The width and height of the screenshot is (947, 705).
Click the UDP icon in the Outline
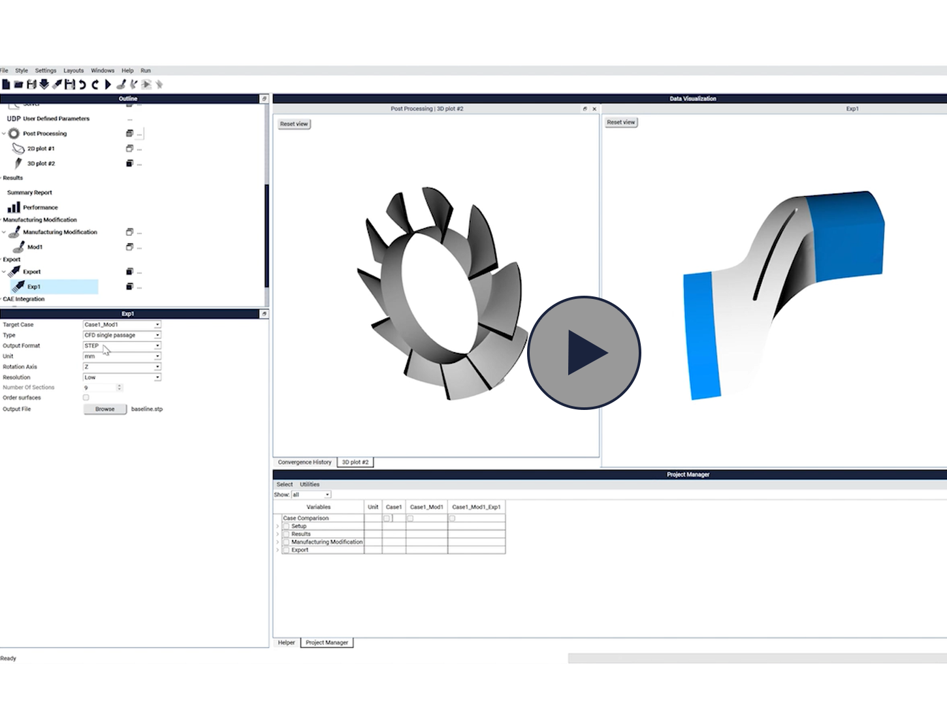(13, 119)
